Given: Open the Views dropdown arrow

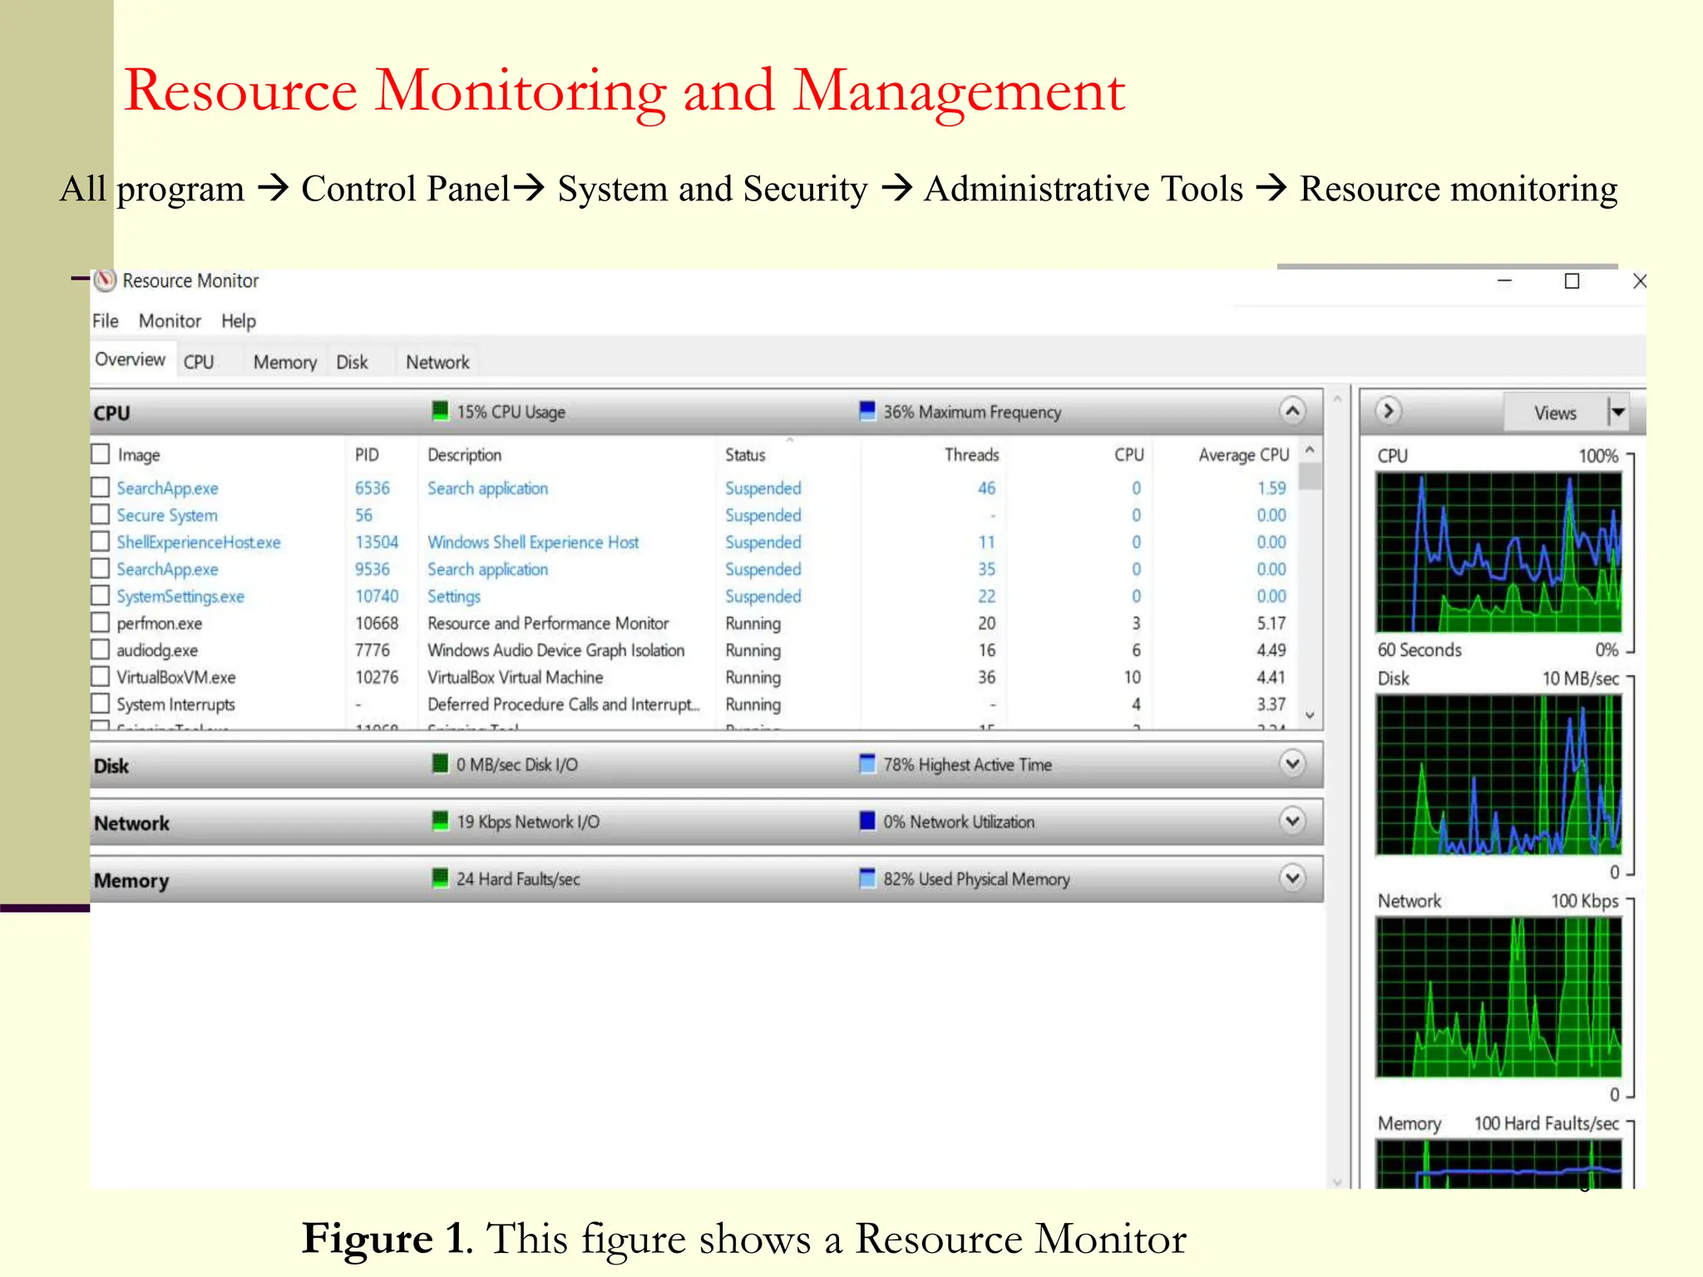Looking at the screenshot, I should click(1618, 412).
